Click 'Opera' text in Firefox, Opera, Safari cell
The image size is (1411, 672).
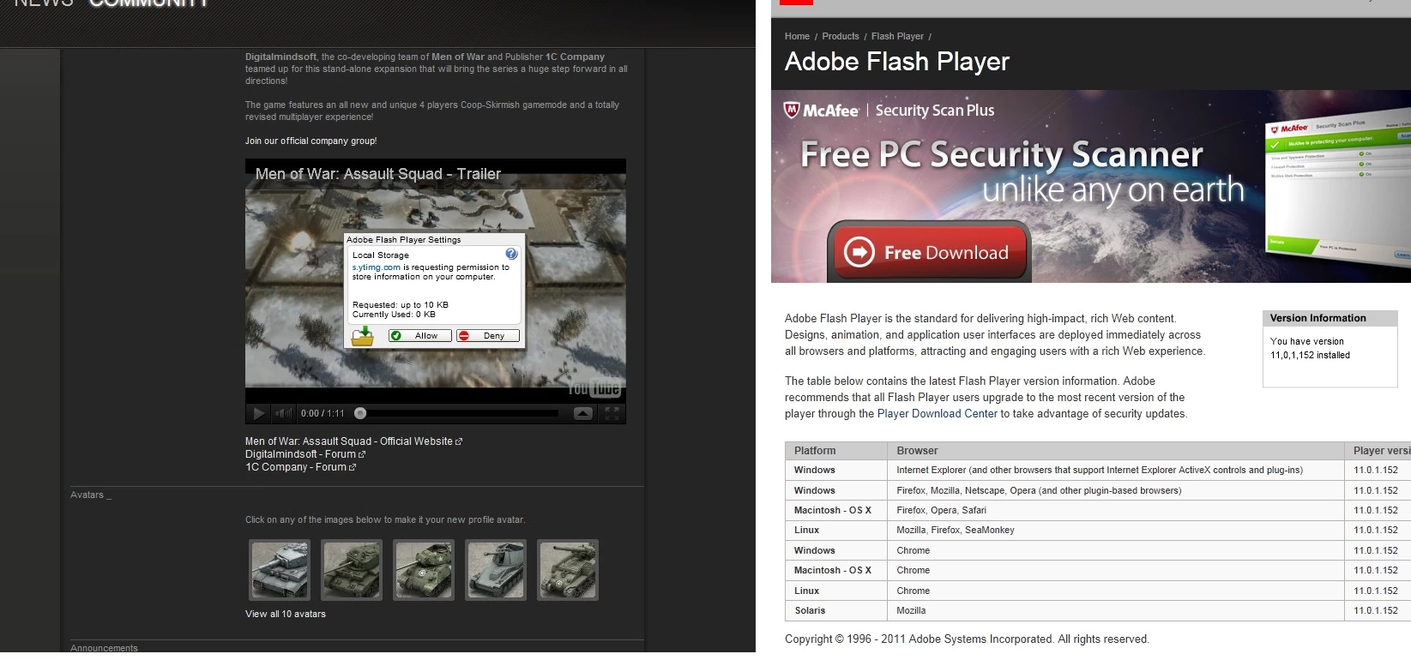(x=943, y=510)
